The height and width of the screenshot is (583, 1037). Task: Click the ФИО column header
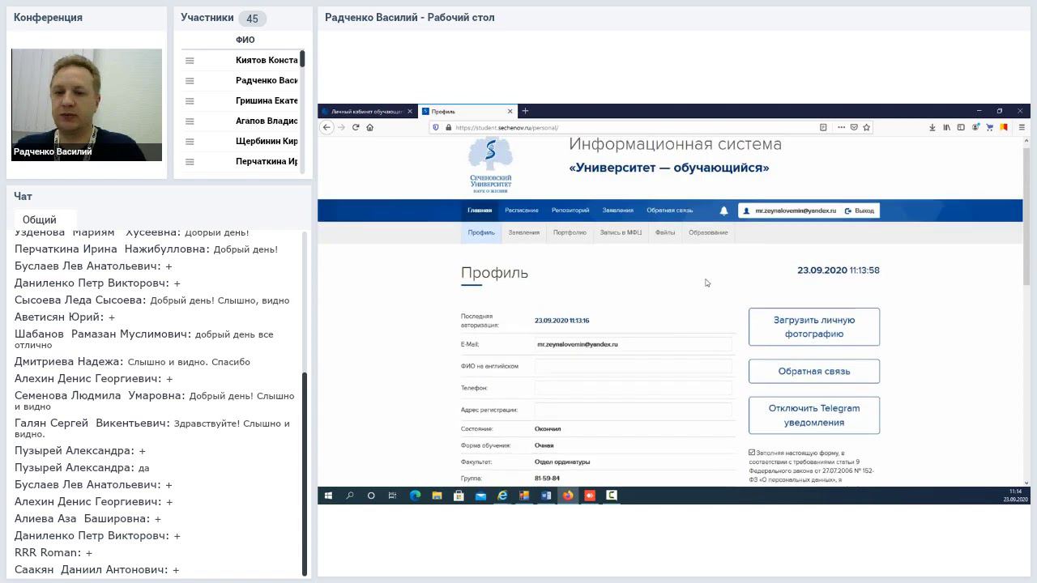pos(245,40)
